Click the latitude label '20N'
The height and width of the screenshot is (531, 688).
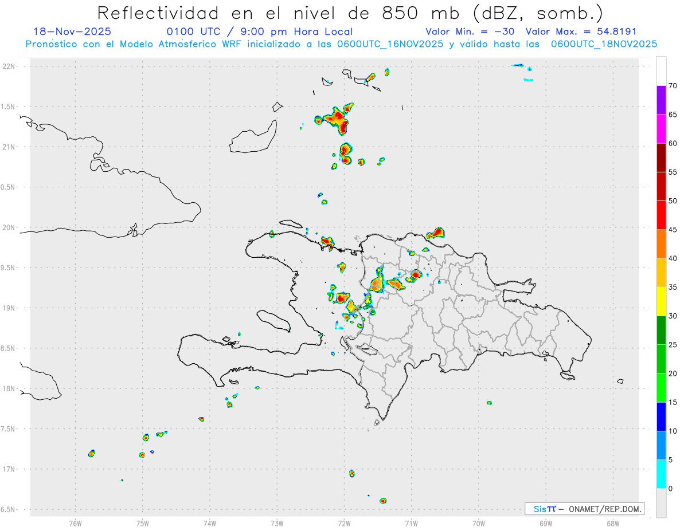click(9, 227)
